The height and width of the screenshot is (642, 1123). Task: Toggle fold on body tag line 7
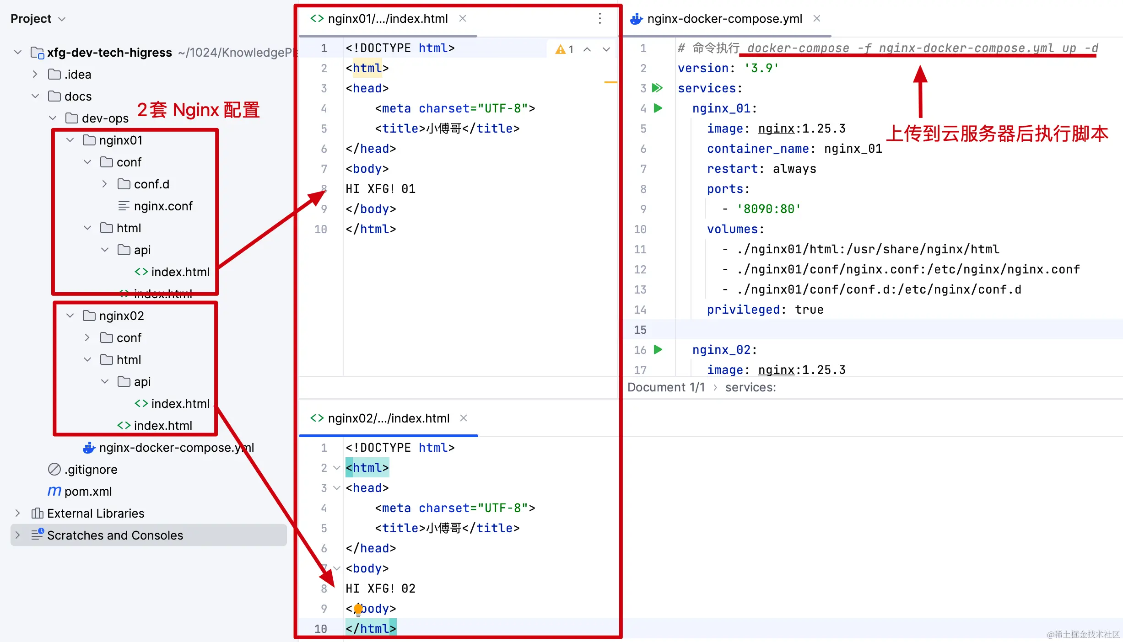pos(337,568)
